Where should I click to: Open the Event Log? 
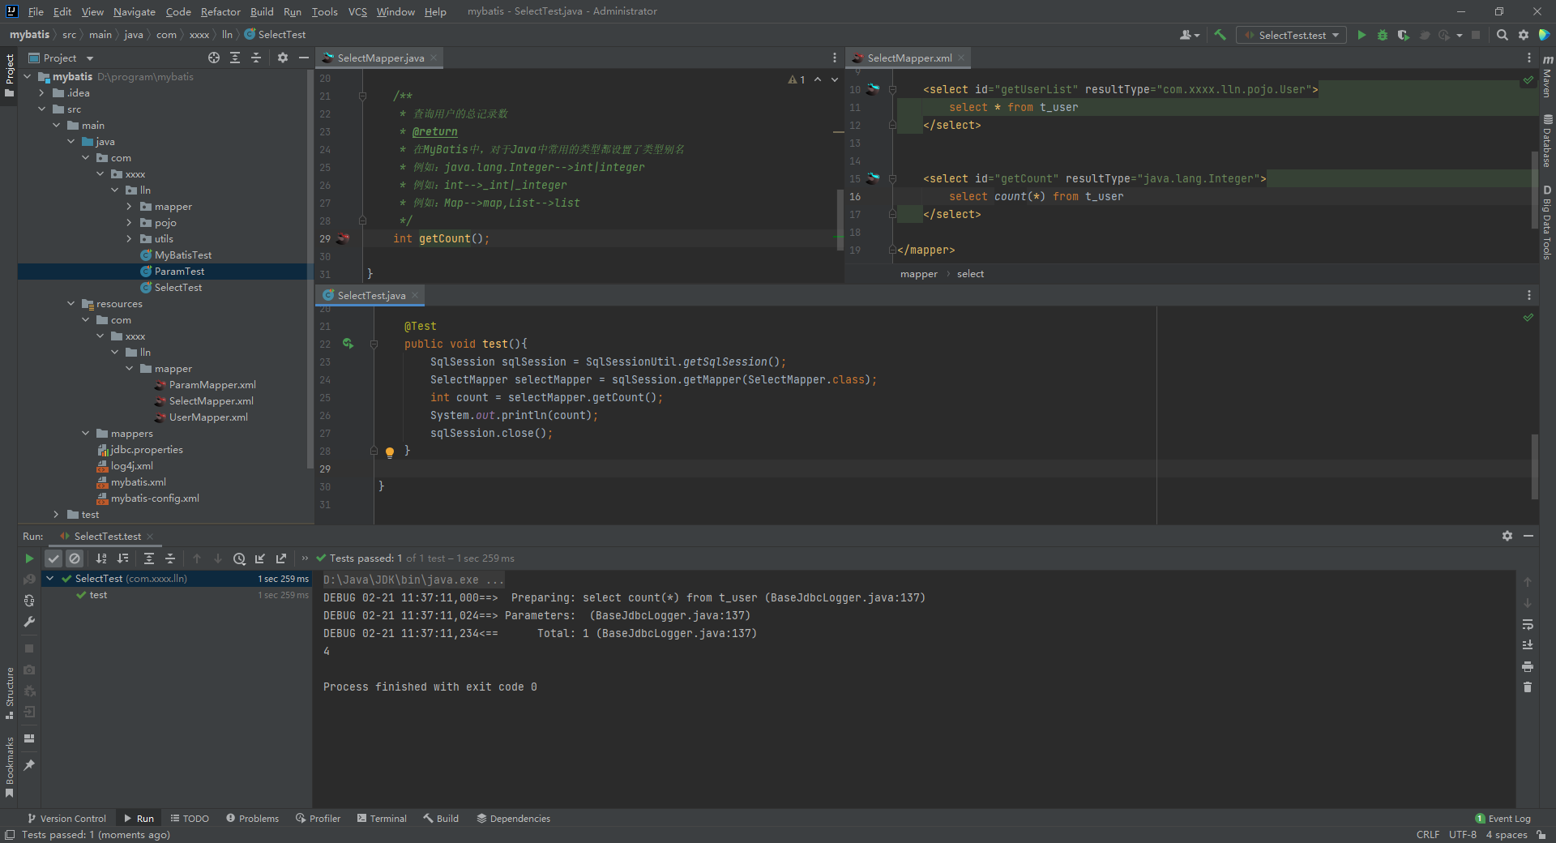(1503, 819)
